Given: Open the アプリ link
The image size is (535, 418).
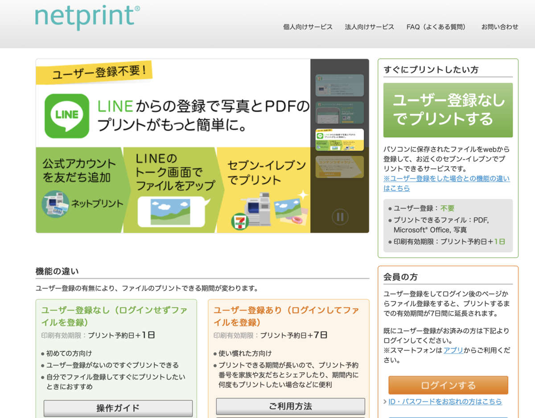Looking at the screenshot, I should [453, 350].
